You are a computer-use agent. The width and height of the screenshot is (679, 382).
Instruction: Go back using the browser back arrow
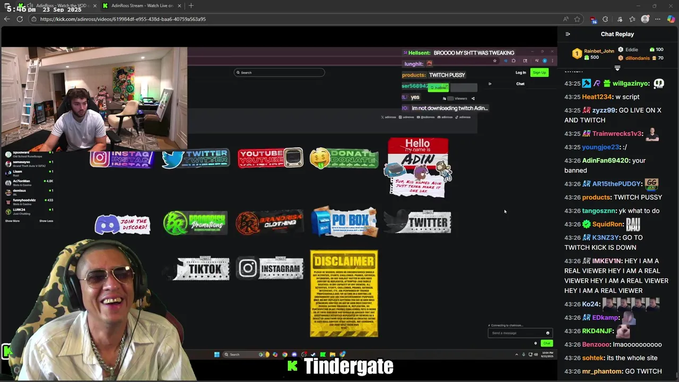[x=7, y=19]
